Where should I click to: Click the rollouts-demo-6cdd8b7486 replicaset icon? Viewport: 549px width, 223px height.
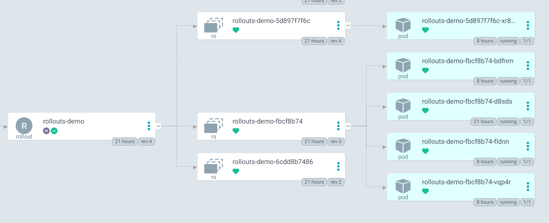pos(214,166)
